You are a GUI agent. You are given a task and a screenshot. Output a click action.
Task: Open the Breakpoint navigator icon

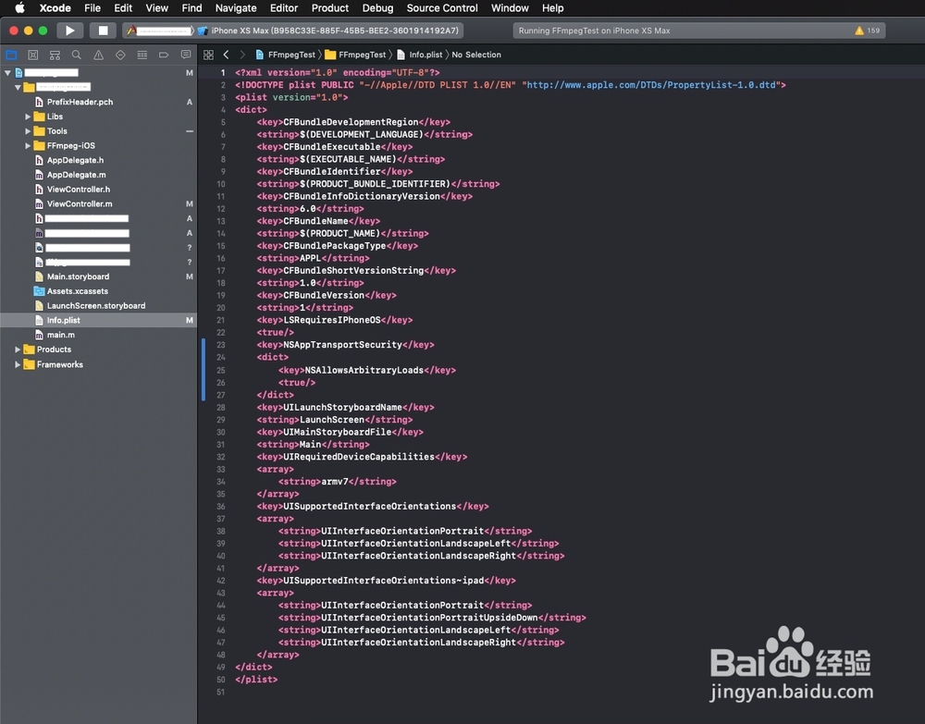click(x=164, y=55)
